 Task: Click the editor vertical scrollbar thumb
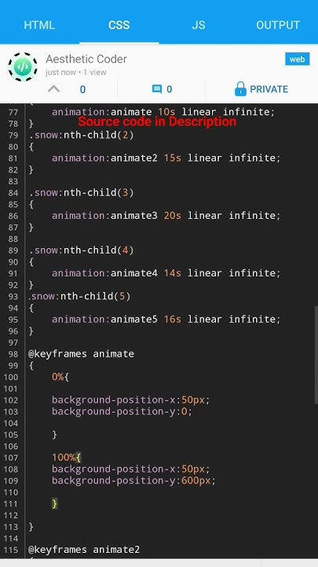click(x=316, y=354)
